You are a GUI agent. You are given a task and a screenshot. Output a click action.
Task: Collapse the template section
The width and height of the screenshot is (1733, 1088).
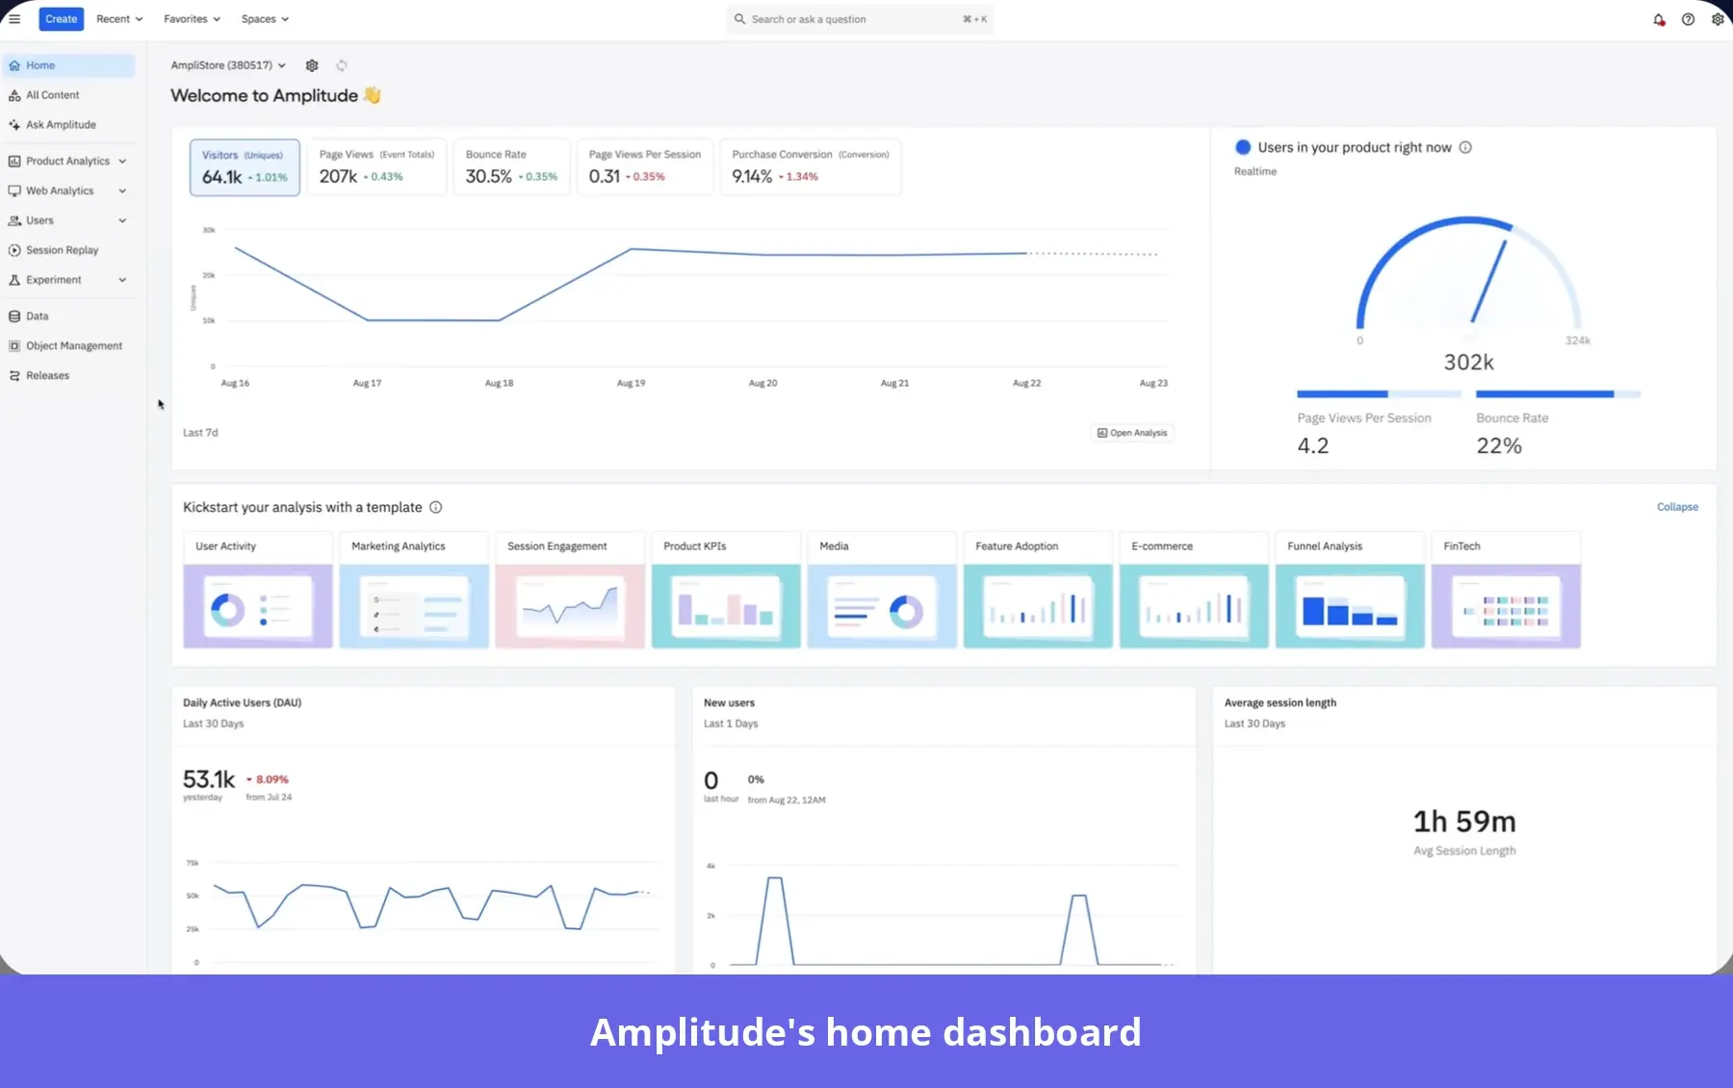pos(1677,507)
